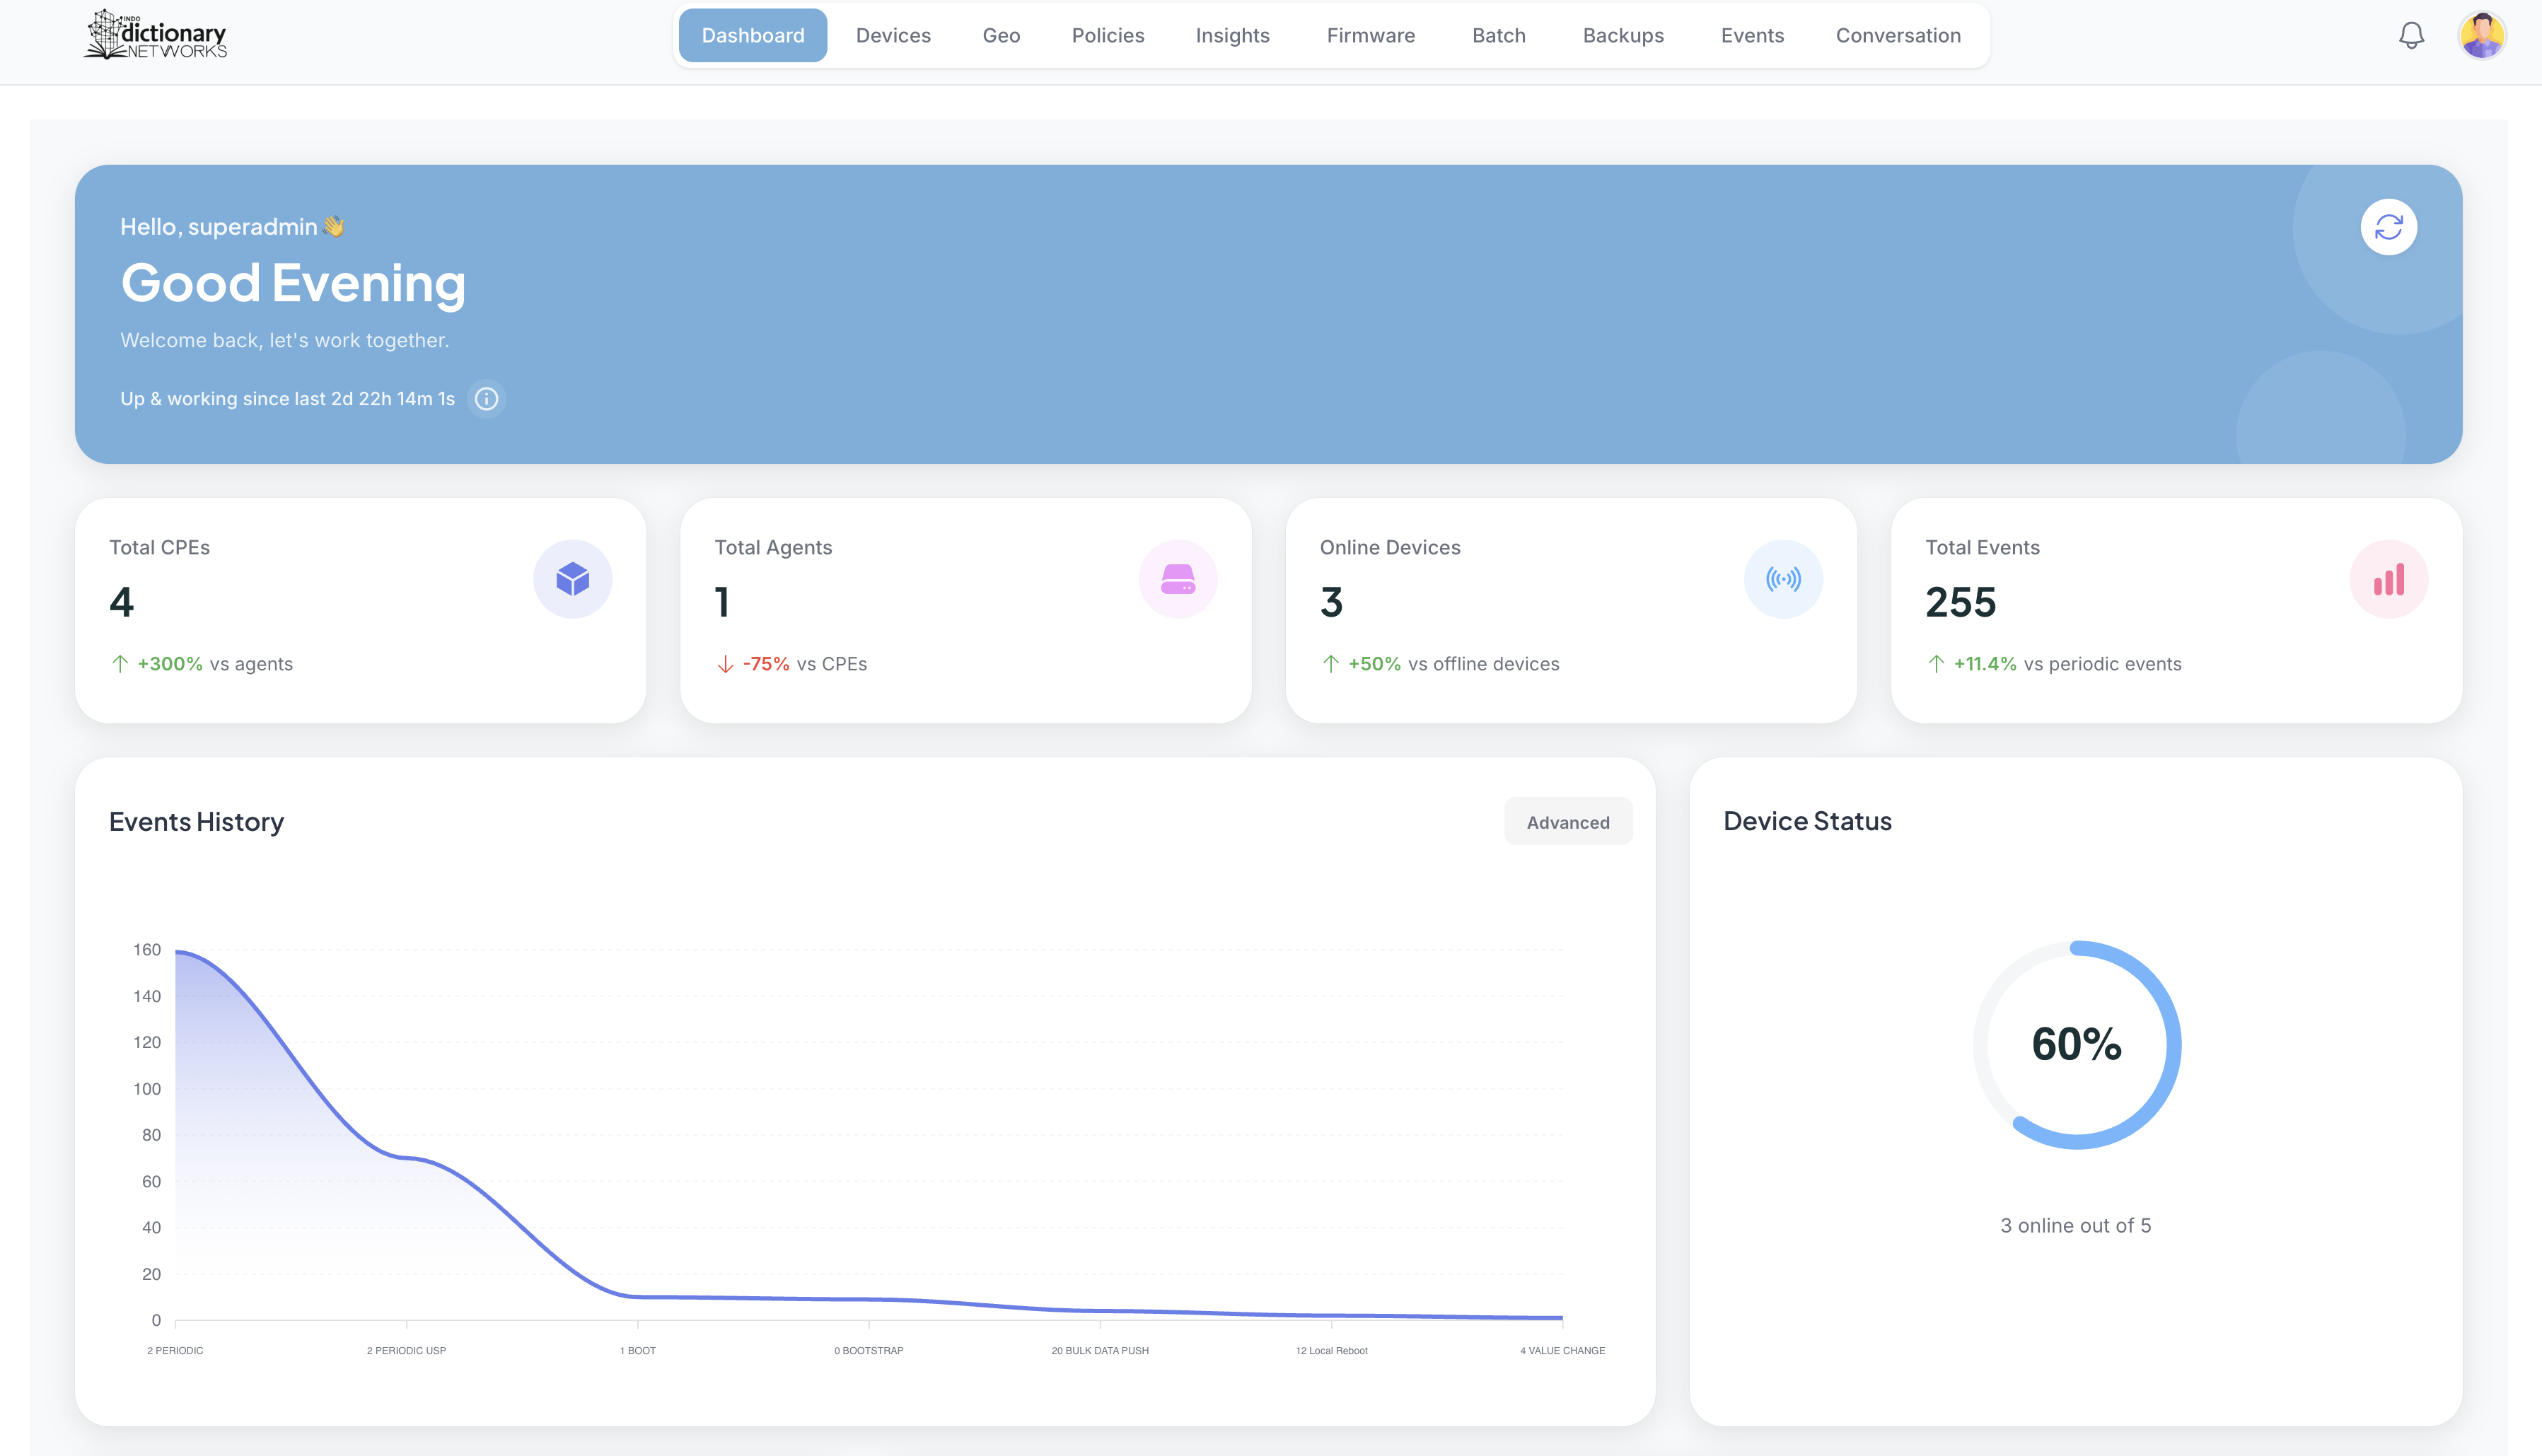Open the Geo tab
Viewport: 2542px width, 1456px height.
click(1001, 36)
